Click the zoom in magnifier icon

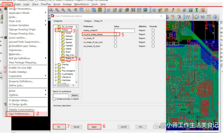[x=63, y=10]
